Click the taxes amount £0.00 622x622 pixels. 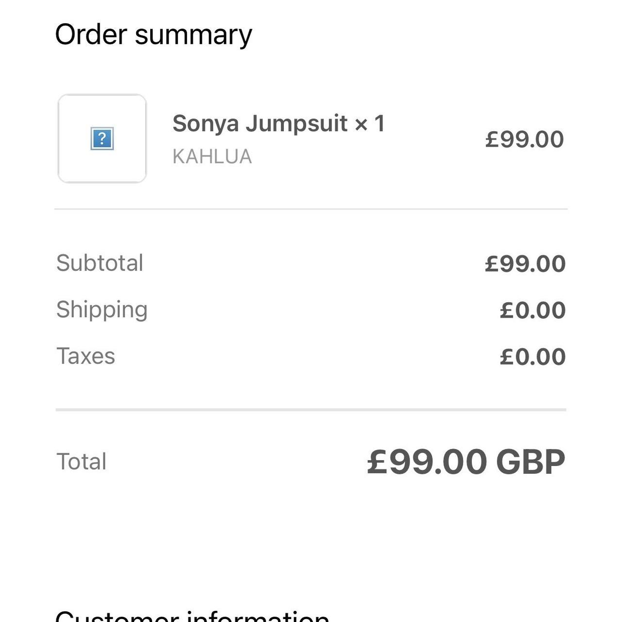click(x=533, y=357)
